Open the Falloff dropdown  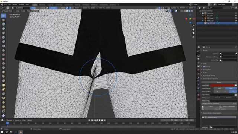[x=101, y=8]
